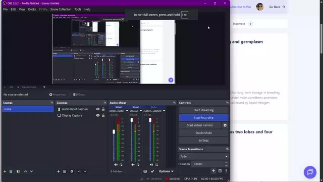Adjust the Desktop Audio volume slider handle
This screenshot has height=182, width=323.
point(114,131)
